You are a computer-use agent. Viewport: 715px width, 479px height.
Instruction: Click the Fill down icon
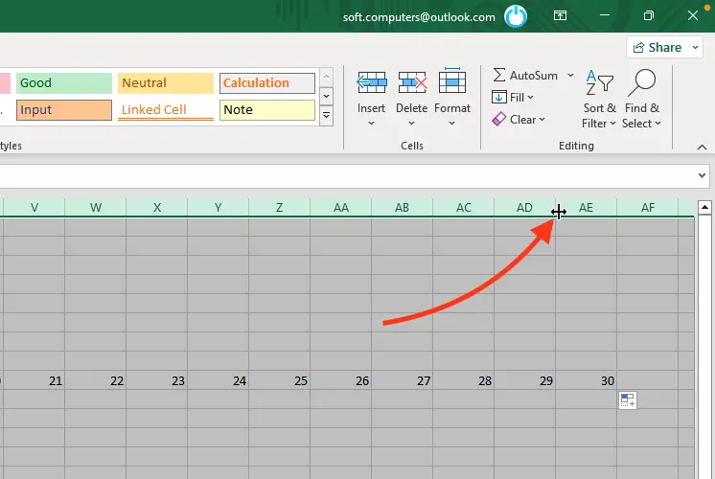click(x=499, y=97)
